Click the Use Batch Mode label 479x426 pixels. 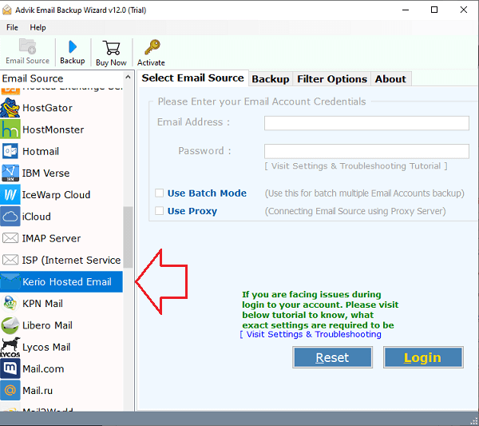[x=207, y=193]
